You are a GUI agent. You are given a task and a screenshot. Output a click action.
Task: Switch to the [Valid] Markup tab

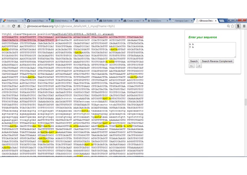click(x=61, y=21)
